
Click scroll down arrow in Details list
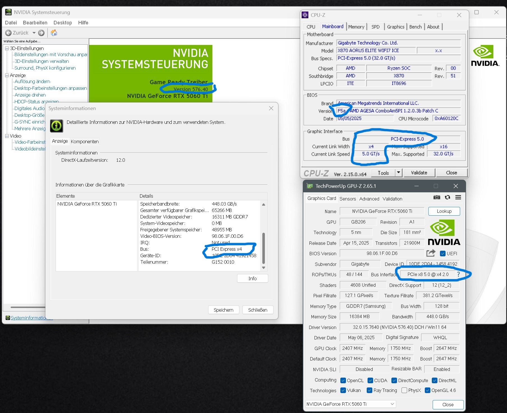(263, 268)
